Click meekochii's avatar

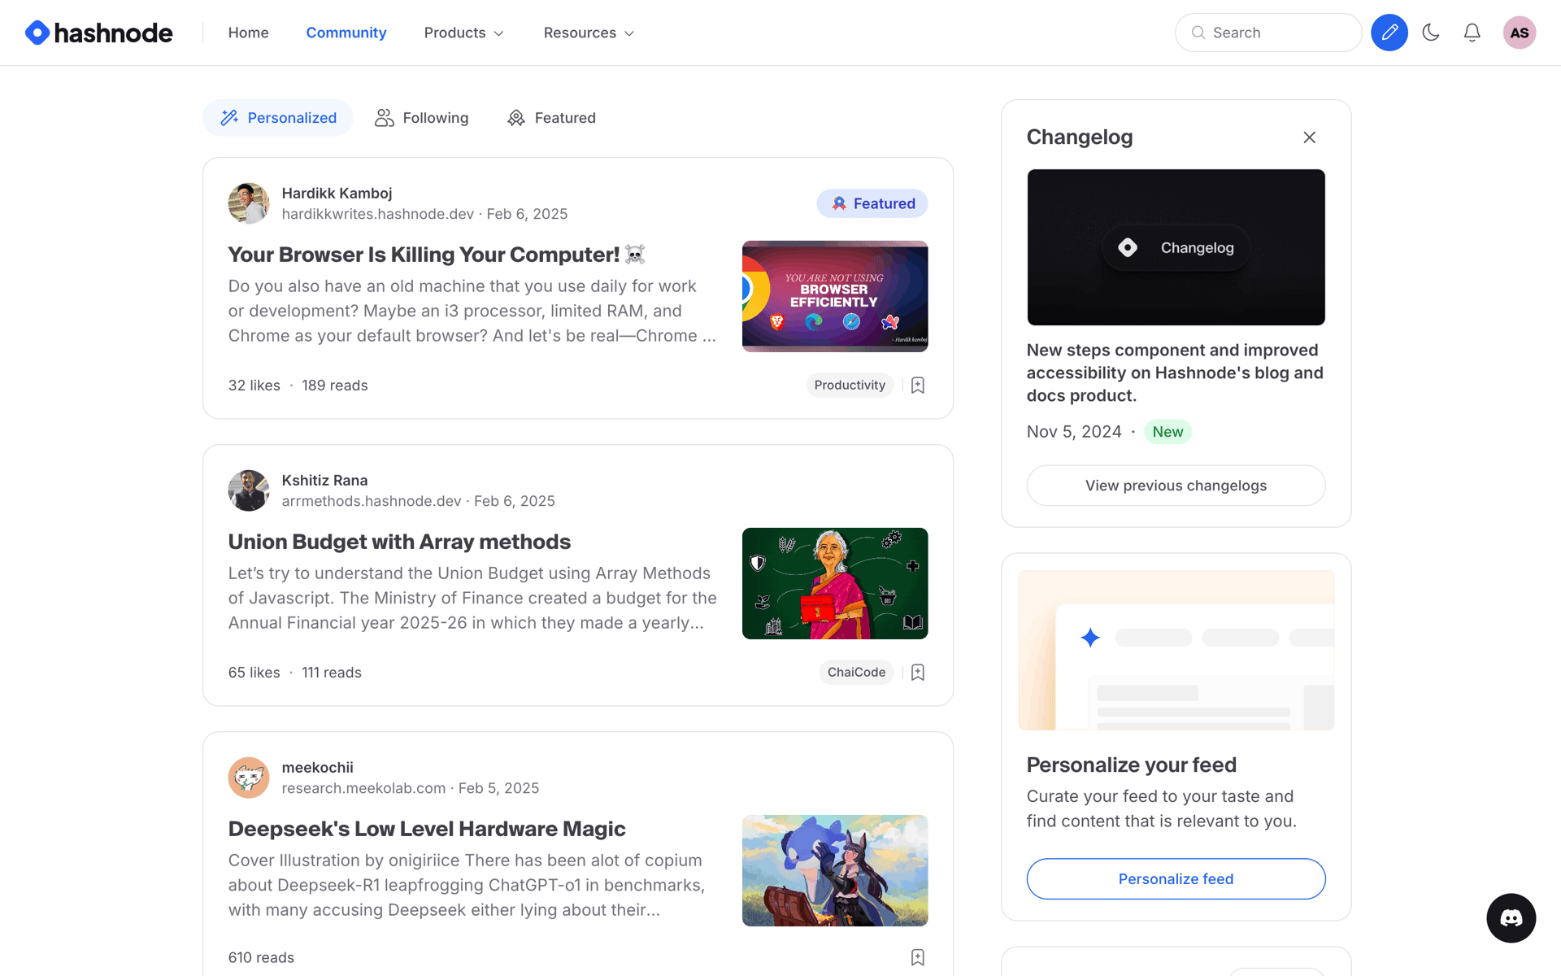249,778
